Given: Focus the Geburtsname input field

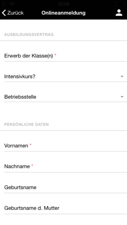Looking at the screenshot, I should (65, 187).
